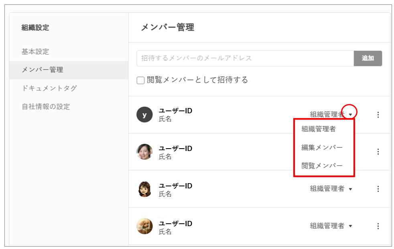The image size is (394, 249).
Task: Expand 組織管理者 dropdown for fourth member
Action: tap(350, 226)
